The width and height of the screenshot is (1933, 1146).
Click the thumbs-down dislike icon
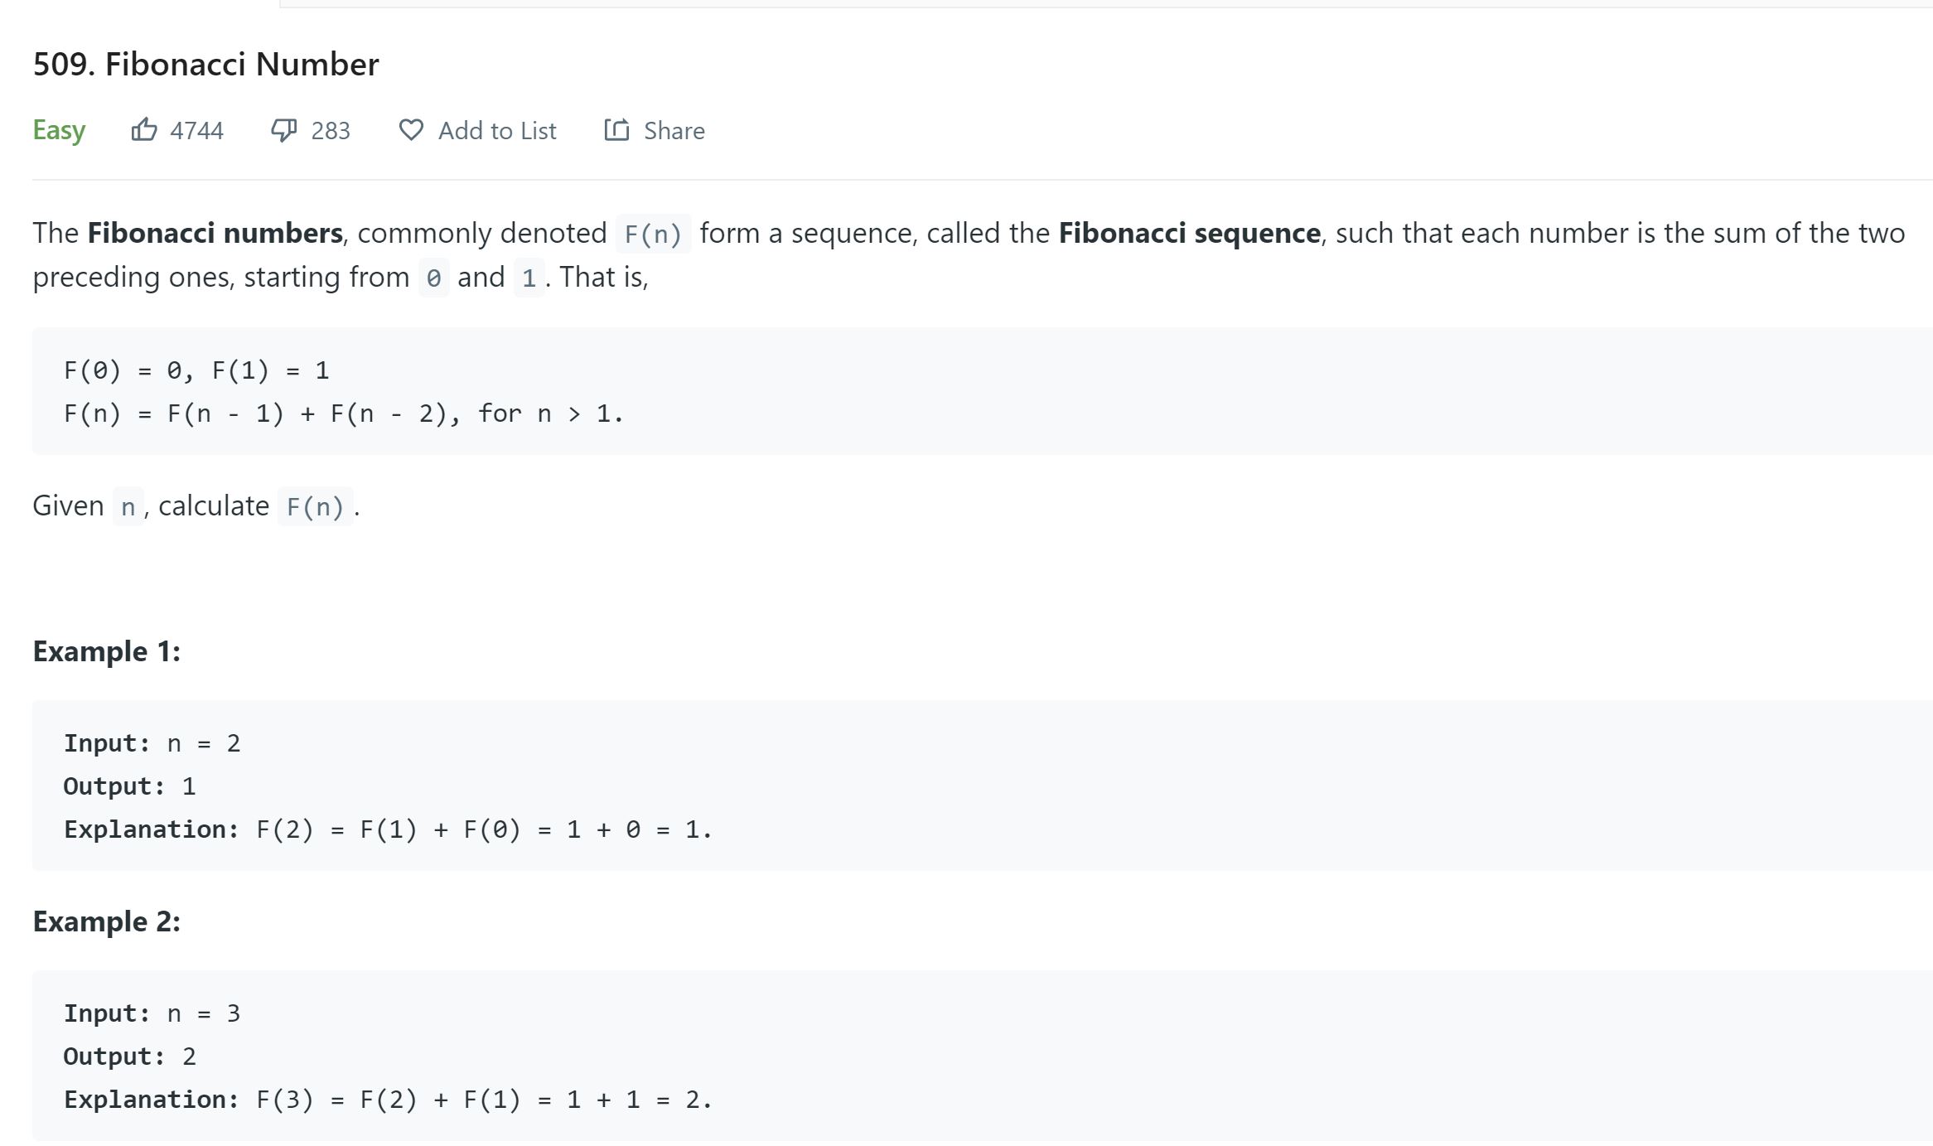284,130
